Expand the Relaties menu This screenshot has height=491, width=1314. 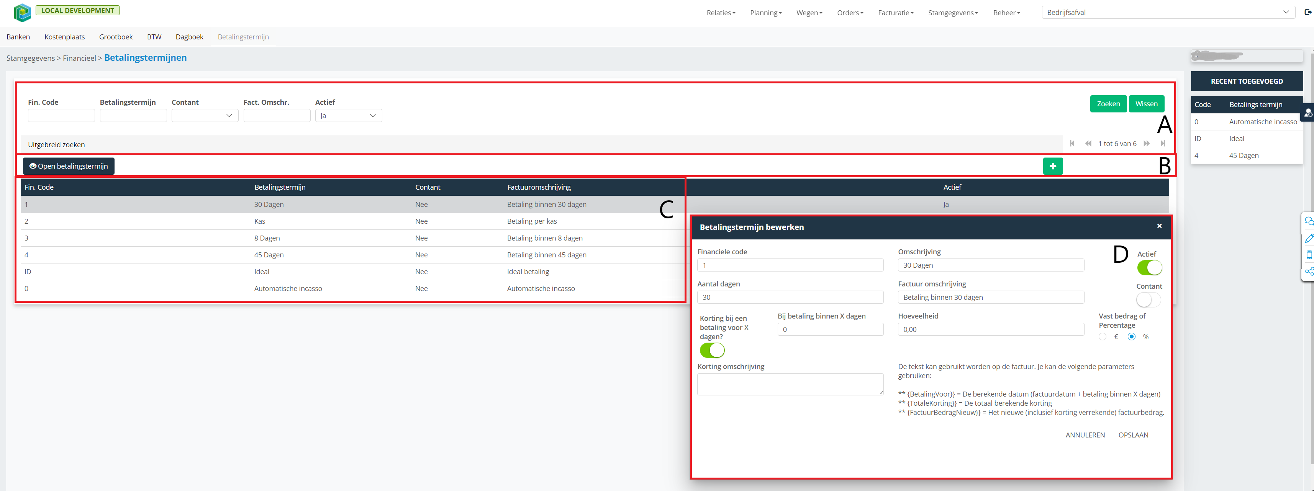721,13
